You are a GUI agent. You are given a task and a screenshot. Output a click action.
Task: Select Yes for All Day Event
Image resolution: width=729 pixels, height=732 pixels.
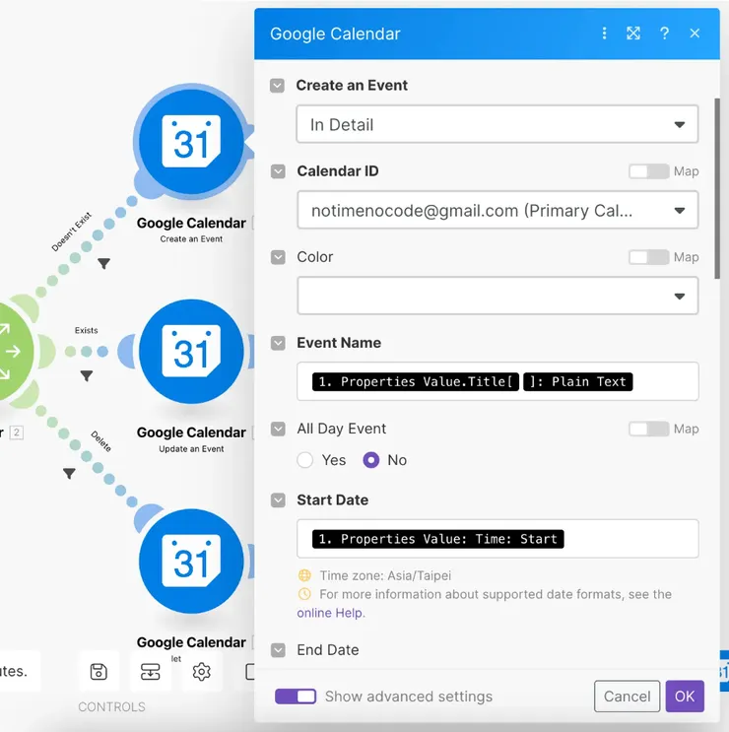point(305,460)
